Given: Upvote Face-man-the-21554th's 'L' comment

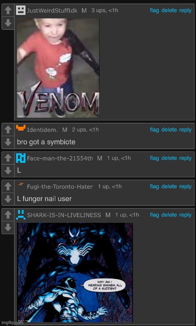Looking at the screenshot, I should (x=8, y=158).
